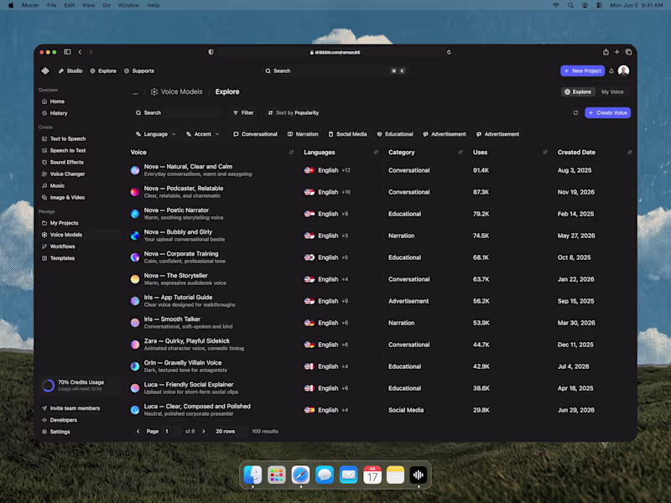Open Voice Changer tool
The width and height of the screenshot is (671, 503).
(64, 174)
